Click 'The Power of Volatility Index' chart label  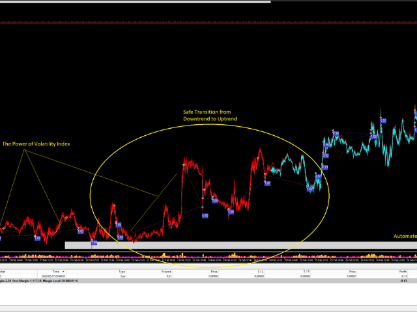[36, 144]
